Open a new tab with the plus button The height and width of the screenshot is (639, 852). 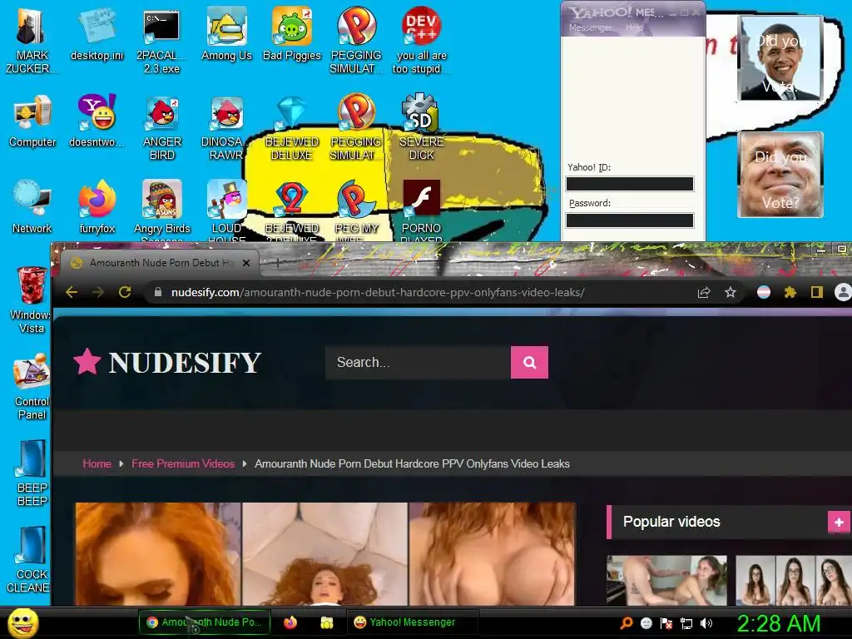[277, 263]
